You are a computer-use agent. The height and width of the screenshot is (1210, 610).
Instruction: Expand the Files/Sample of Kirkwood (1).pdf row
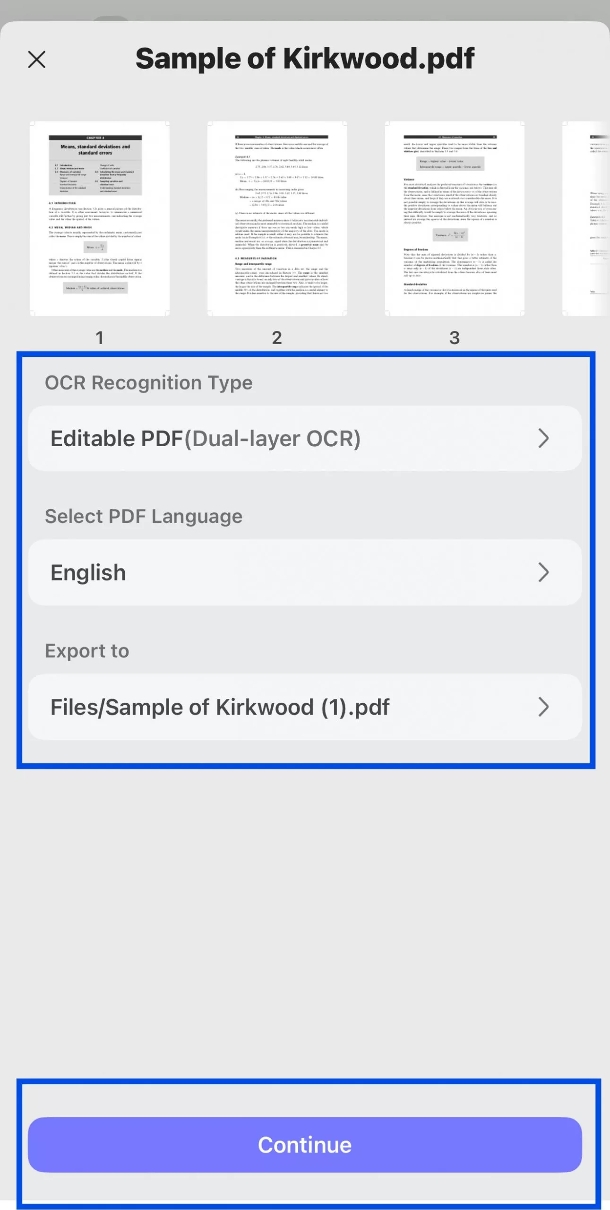[542, 707]
